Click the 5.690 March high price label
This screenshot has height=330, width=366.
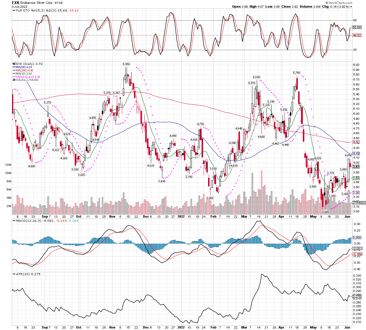click(256, 77)
